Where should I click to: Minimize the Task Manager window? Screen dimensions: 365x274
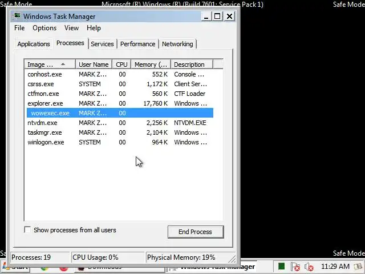(206, 17)
